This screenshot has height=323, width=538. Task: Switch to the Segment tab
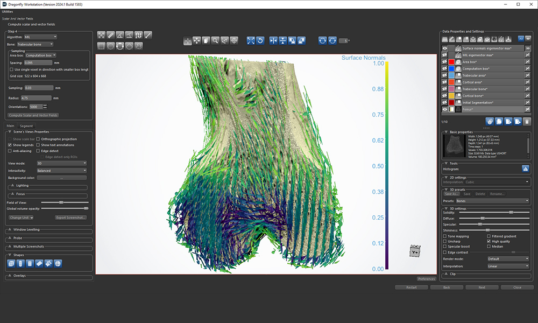click(26, 126)
